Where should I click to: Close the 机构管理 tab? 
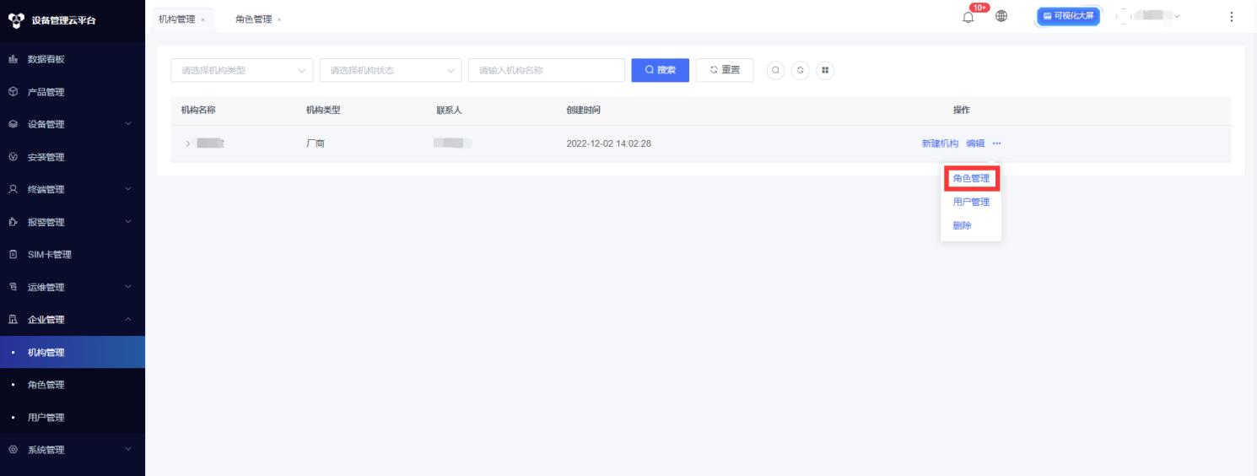tap(202, 19)
